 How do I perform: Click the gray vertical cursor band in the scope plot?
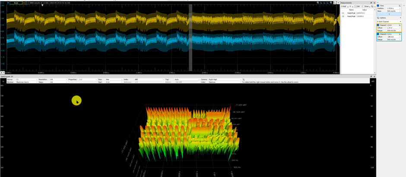coord(190,37)
